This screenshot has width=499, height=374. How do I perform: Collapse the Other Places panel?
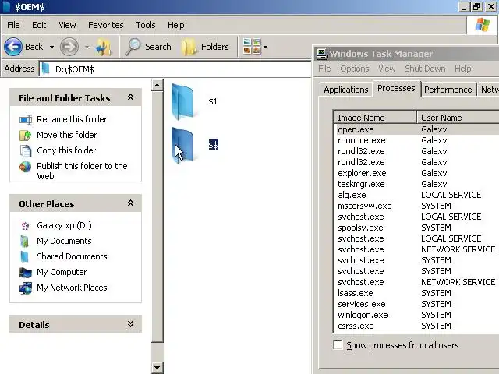[130, 203]
